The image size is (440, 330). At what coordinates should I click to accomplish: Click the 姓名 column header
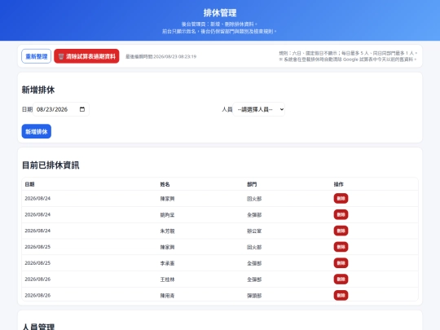[x=165, y=184]
